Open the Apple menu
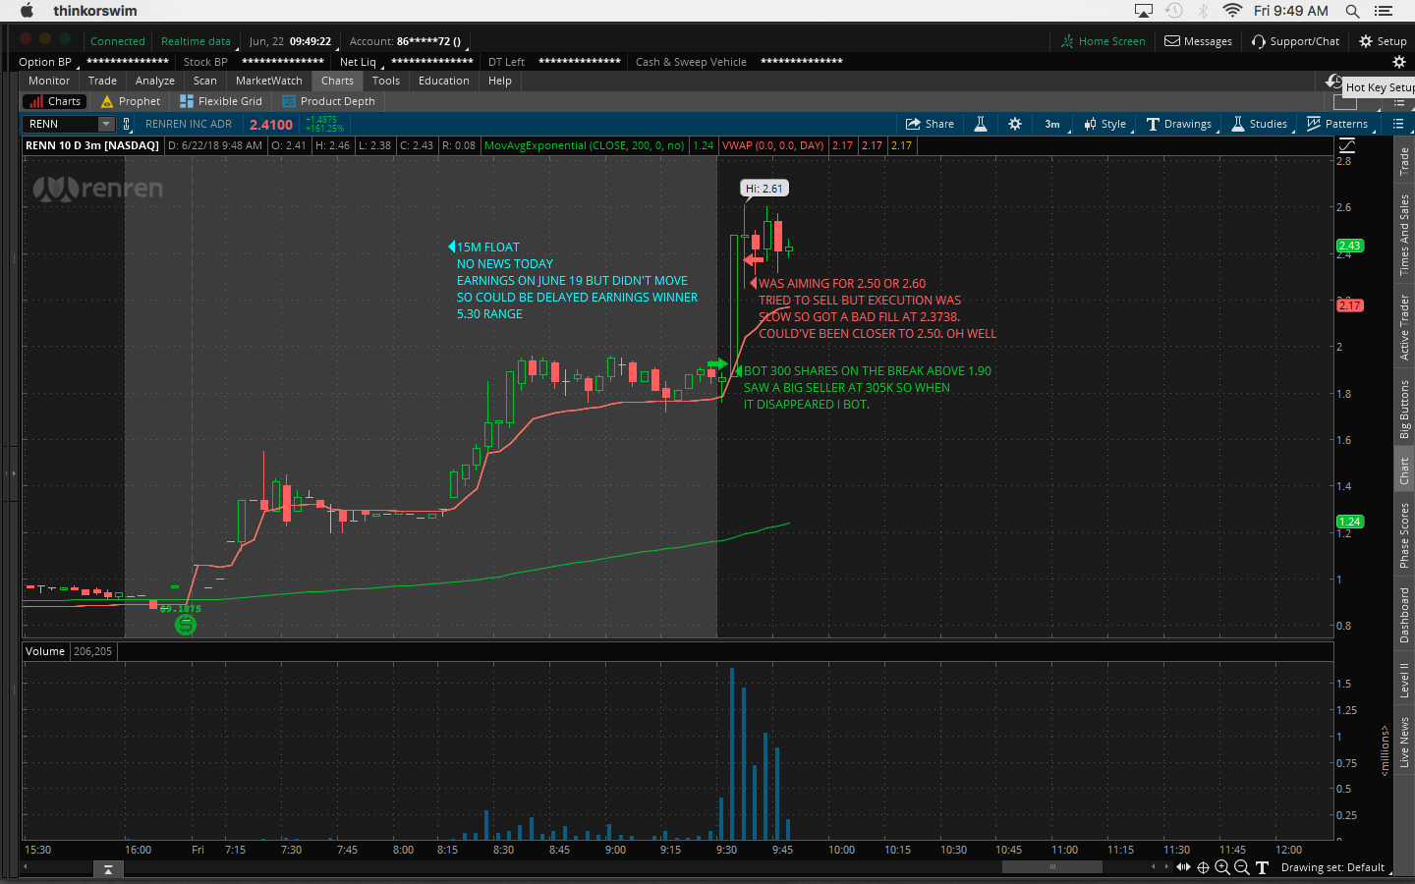The image size is (1415, 884). (x=27, y=11)
